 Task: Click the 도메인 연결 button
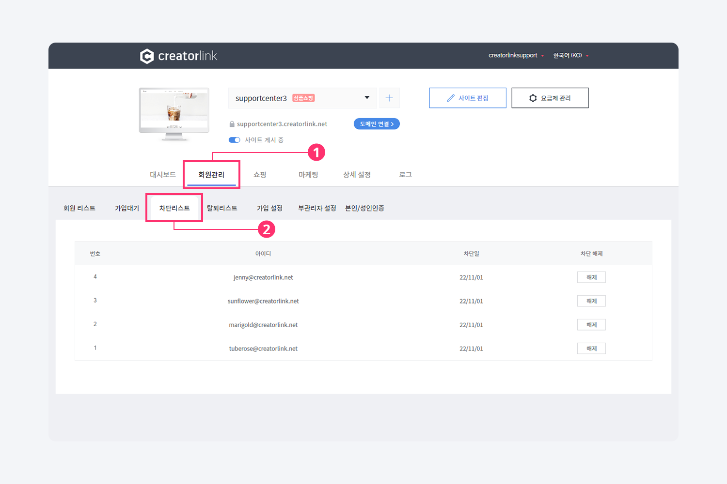[x=377, y=124]
